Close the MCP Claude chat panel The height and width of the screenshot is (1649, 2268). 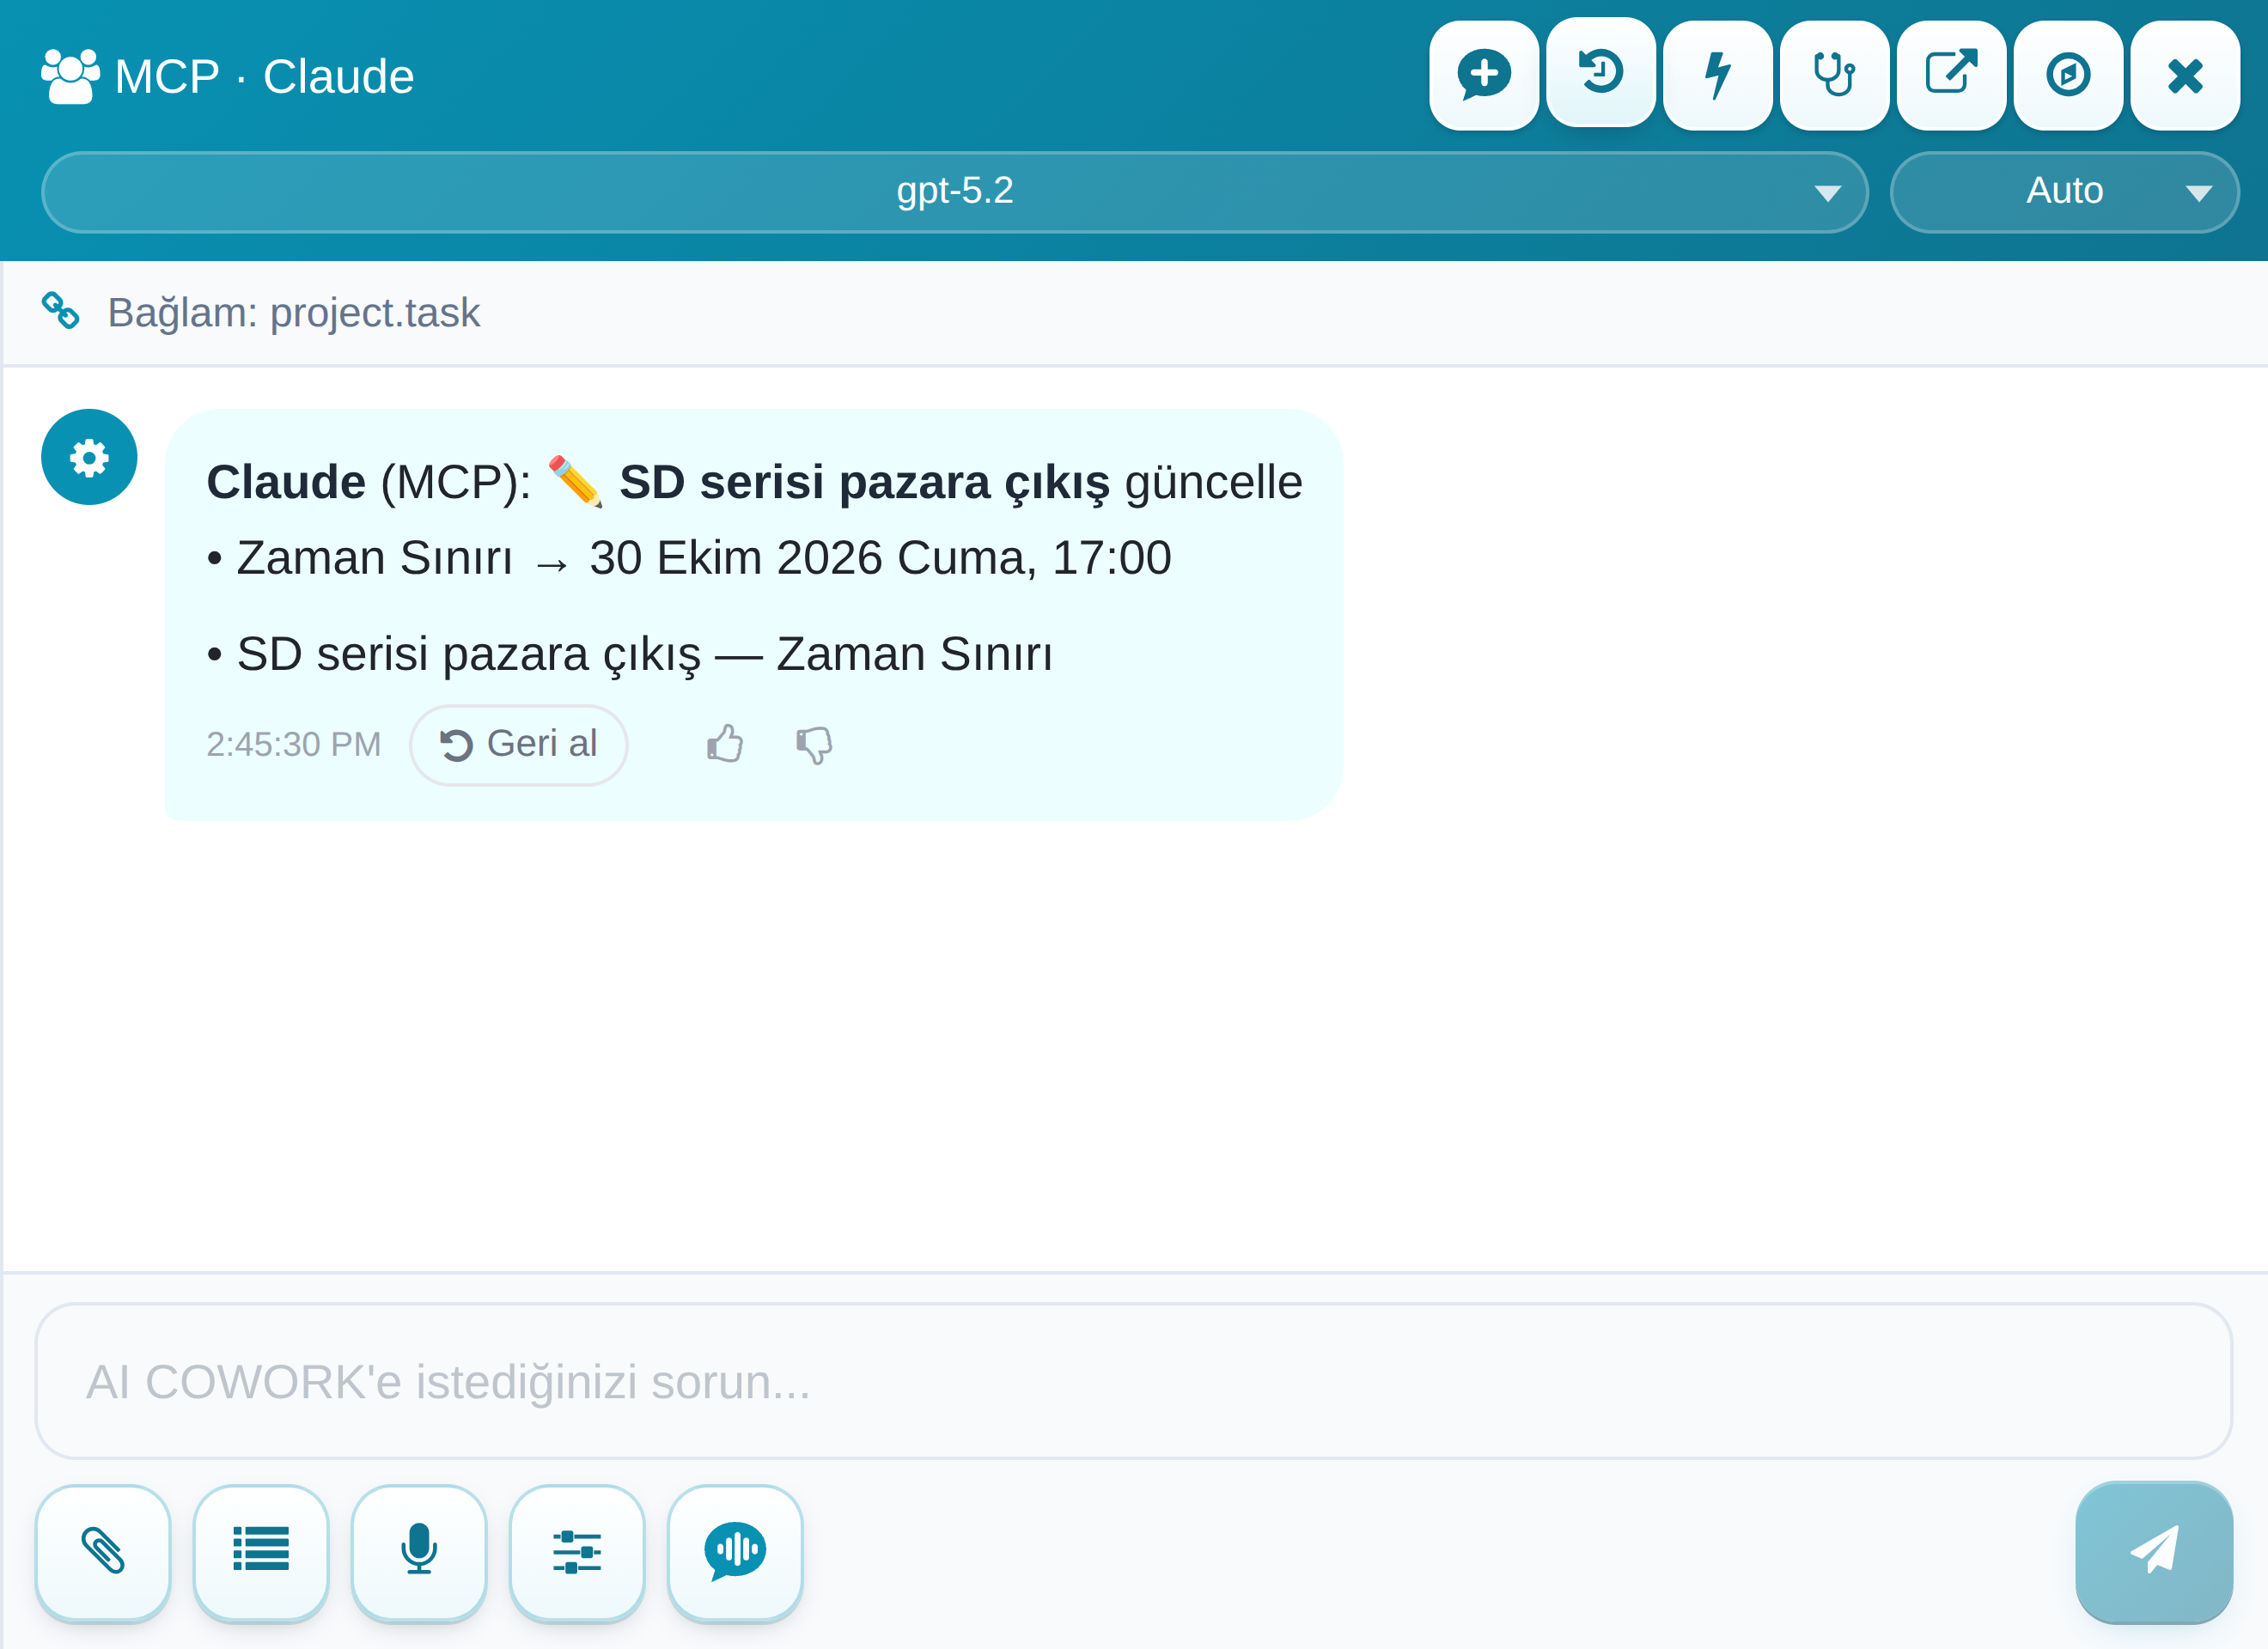[x=2185, y=75]
